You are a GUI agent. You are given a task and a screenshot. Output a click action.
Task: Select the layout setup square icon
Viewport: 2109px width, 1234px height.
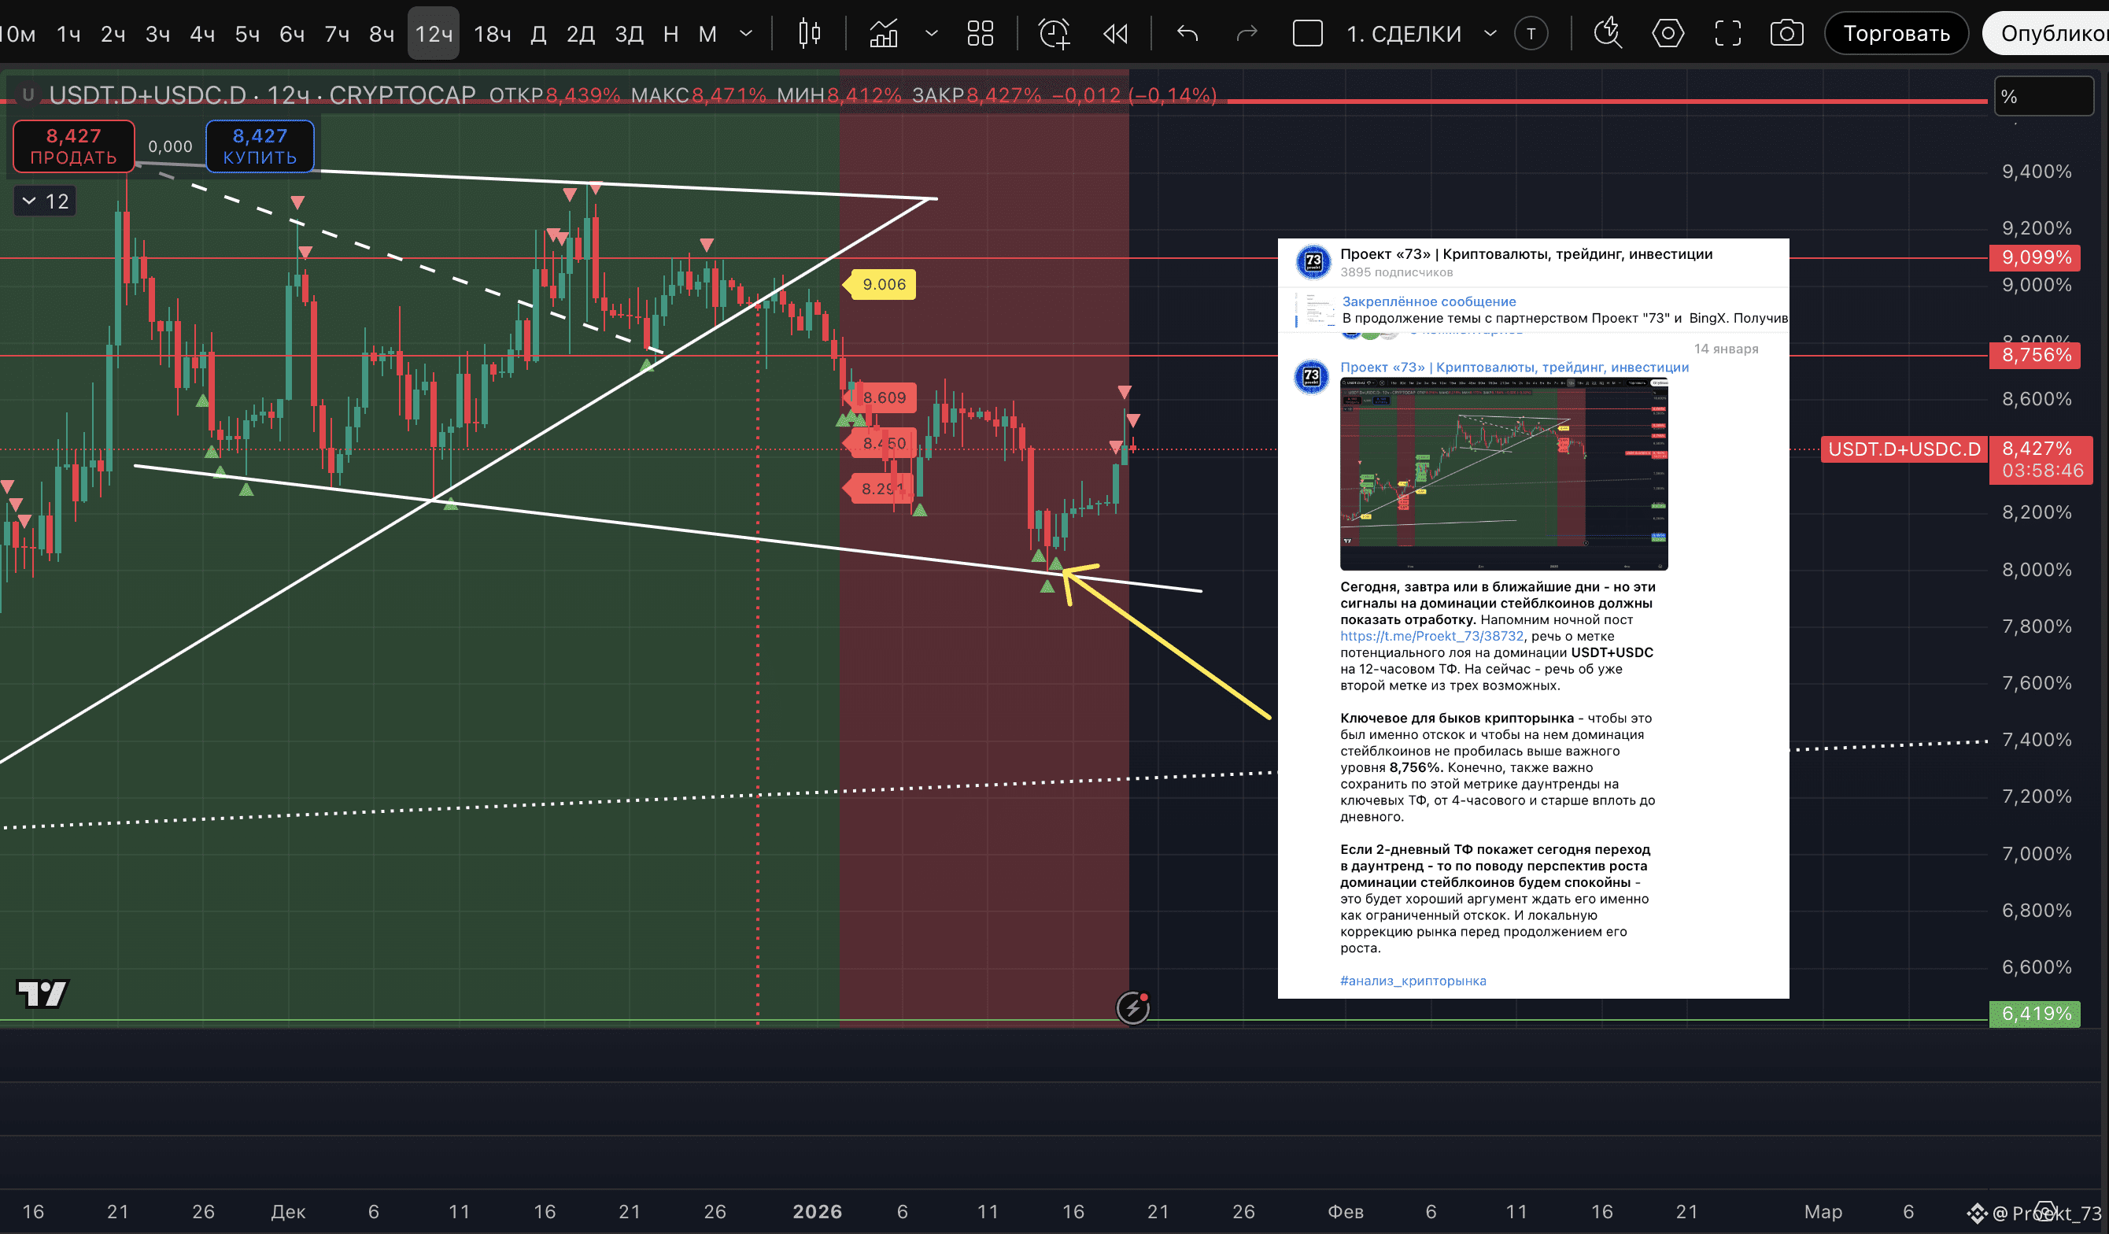(x=1307, y=34)
